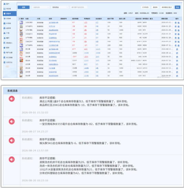
Task: Click the red speaker icon for the 2026-09-01 notification
Action: [12, 99]
